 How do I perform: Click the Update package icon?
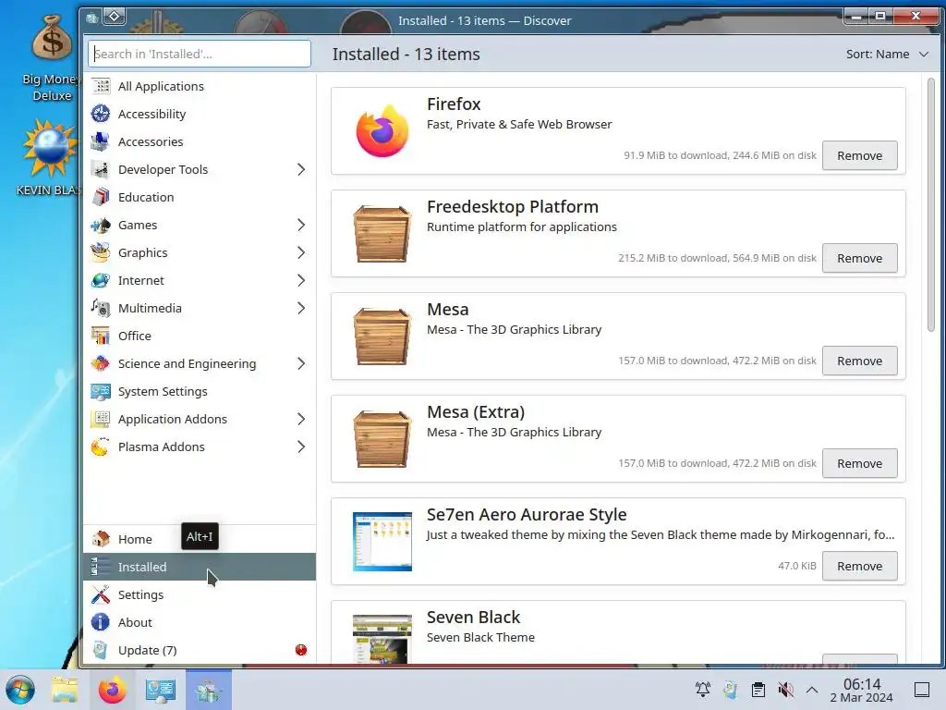coord(101,650)
